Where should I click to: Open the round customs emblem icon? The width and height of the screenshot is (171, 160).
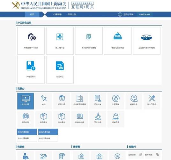[x=117, y=156]
